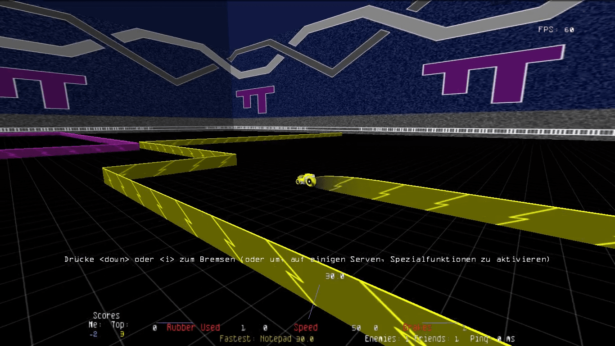
Task: Click the 'Fastest: Notepad 30.0' text
Action: tap(267, 339)
